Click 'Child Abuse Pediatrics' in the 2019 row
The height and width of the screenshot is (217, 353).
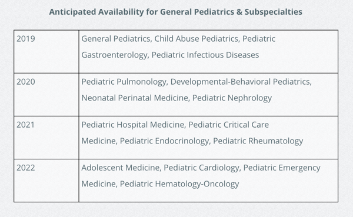point(197,39)
